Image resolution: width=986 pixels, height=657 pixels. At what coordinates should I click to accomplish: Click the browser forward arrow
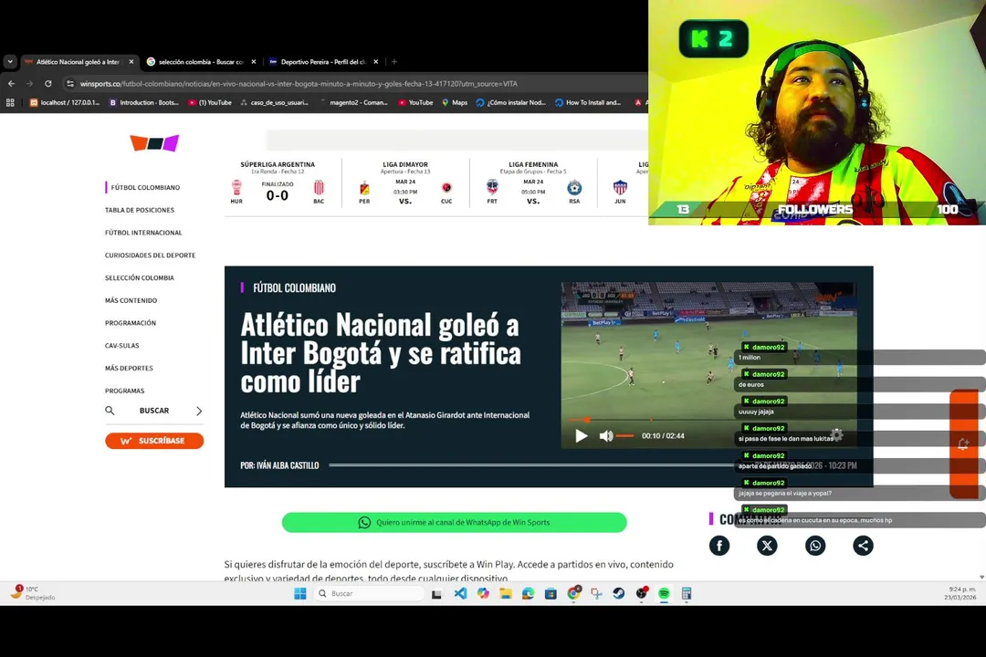coord(29,84)
